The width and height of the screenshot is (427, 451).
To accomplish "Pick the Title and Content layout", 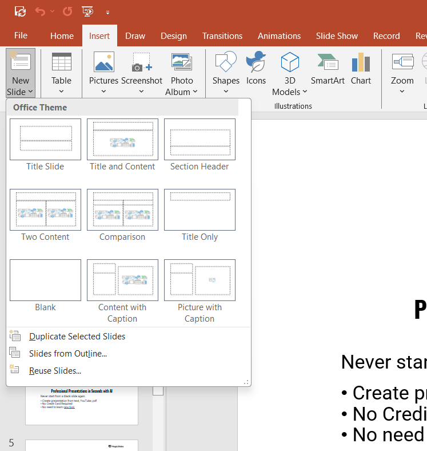I will 122,140.
